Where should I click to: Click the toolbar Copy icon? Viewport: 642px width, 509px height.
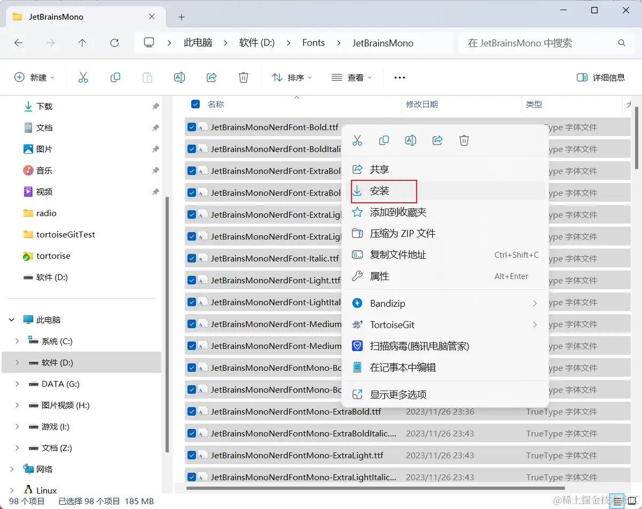[x=115, y=77]
